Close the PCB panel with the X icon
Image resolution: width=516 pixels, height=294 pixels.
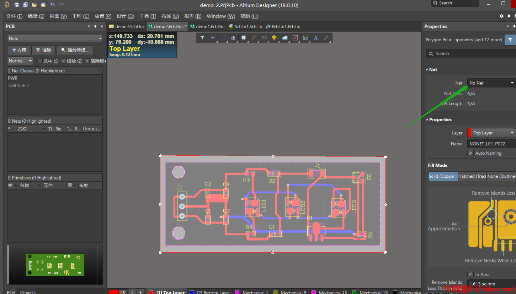(x=102, y=26)
